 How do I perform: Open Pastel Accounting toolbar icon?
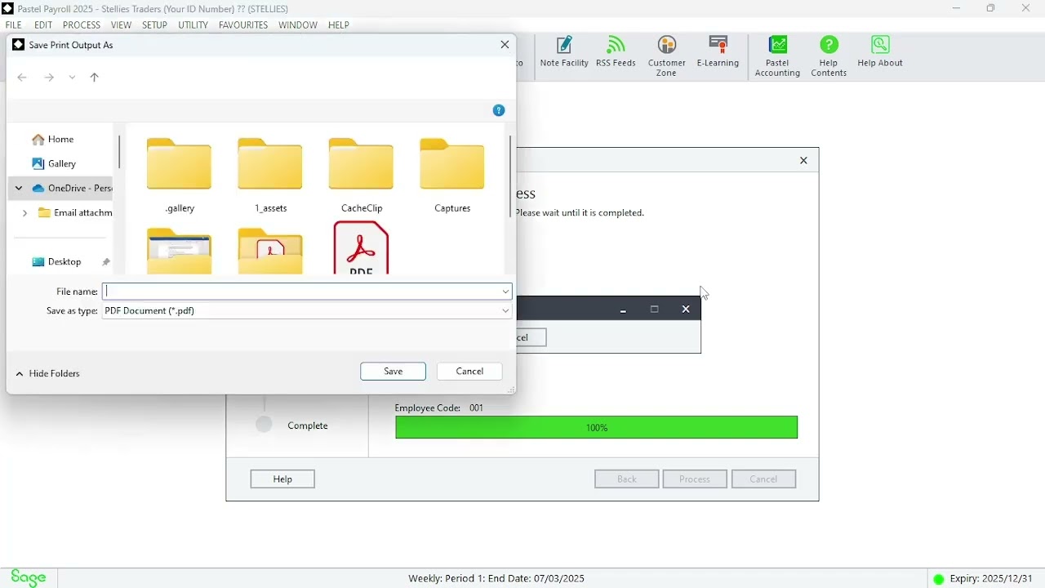[x=777, y=56]
